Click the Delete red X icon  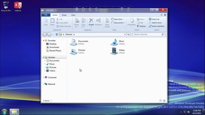[x=91, y=20]
